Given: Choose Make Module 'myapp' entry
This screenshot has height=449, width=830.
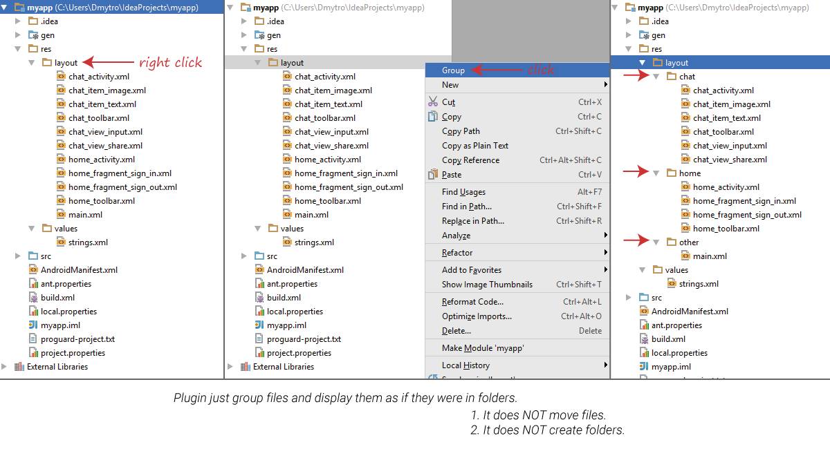Looking at the screenshot, I should pyautogui.click(x=517, y=348).
